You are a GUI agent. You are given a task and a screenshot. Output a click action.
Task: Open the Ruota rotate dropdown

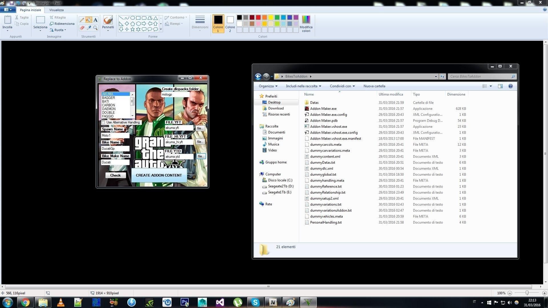tap(59, 30)
